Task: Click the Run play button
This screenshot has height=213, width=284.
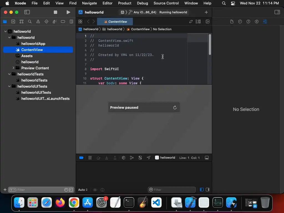Action: [68, 12]
